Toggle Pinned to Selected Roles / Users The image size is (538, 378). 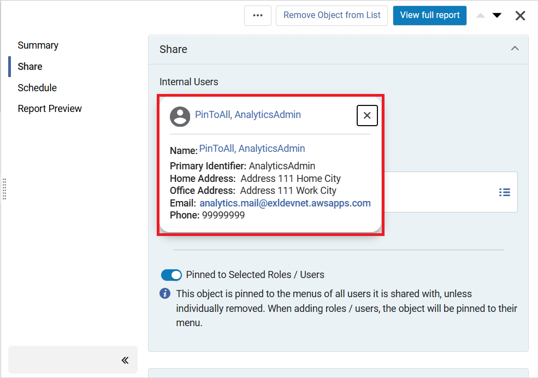171,275
